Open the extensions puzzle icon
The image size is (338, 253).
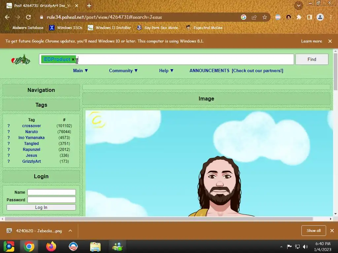coord(299,17)
